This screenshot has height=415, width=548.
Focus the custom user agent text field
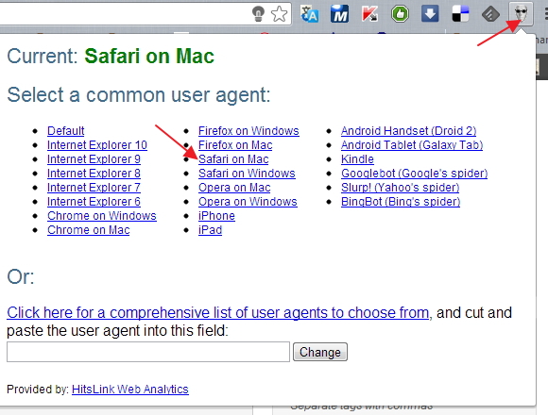(x=148, y=352)
